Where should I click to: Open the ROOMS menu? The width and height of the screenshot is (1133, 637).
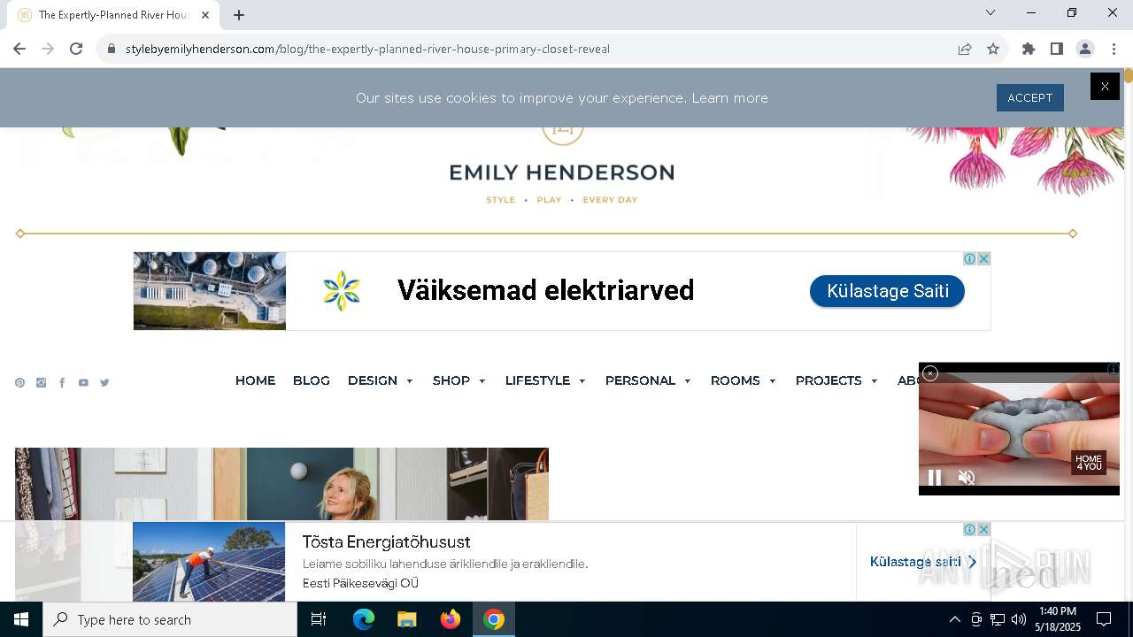[736, 380]
